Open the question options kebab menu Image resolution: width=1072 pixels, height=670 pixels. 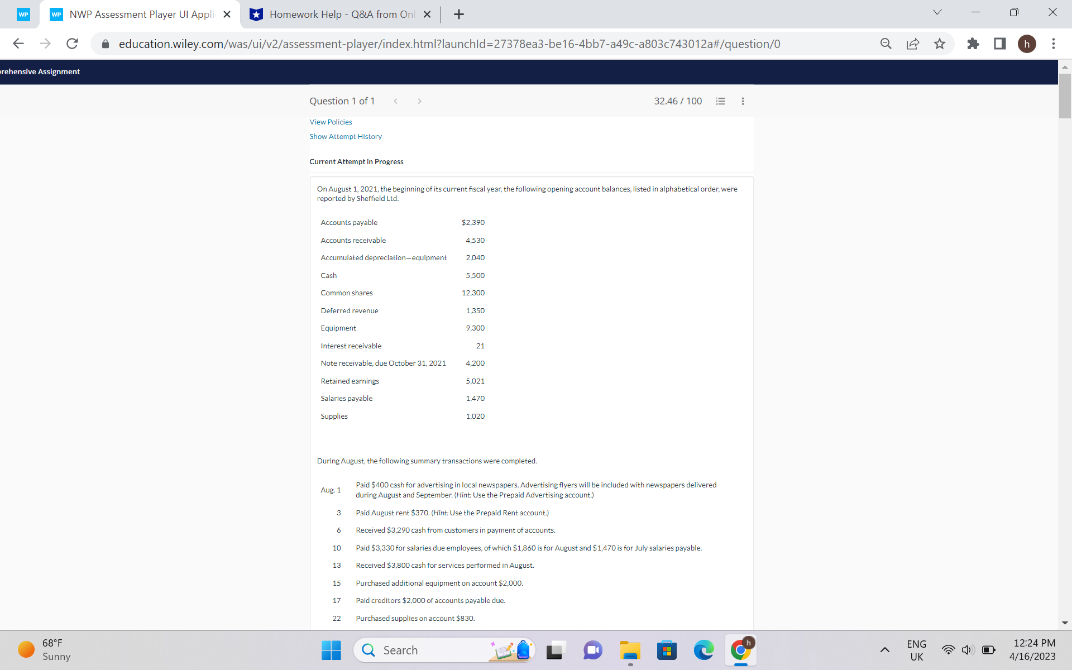coord(743,101)
